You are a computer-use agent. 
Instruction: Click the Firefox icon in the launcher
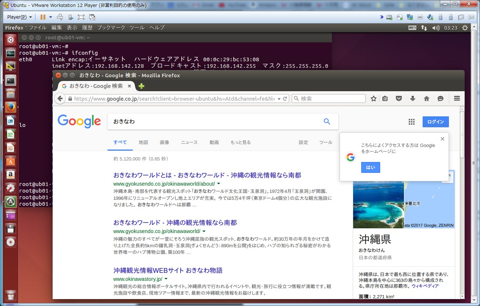[11, 107]
